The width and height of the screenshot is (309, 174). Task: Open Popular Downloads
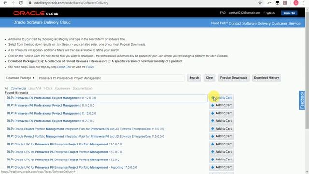[x=234, y=78]
